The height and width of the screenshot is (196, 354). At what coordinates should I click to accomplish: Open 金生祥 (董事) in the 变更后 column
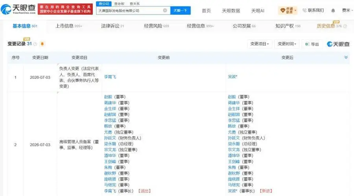234,109
